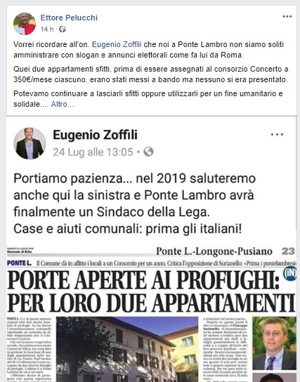Image resolution: width=300 pixels, height=382 pixels.
Task: Click the Ponte L.-Longone-Pusiano page header
Action: [x=214, y=251]
